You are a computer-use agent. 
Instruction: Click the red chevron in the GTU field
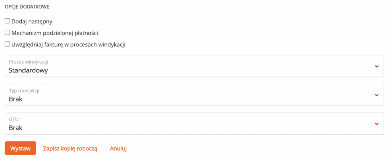pyautogui.click(x=376, y=124)
